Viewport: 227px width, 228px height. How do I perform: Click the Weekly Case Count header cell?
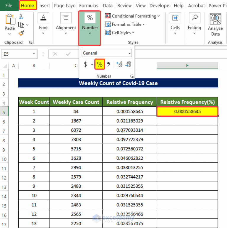click(x=76, y=102)
